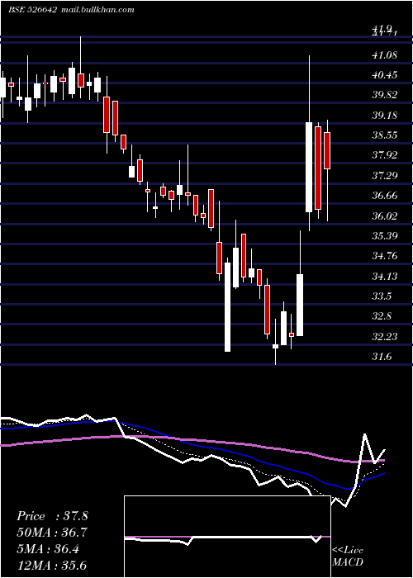Click the 32.23 price axis label
Screen dimensions: 413x578
coord(385,336)
